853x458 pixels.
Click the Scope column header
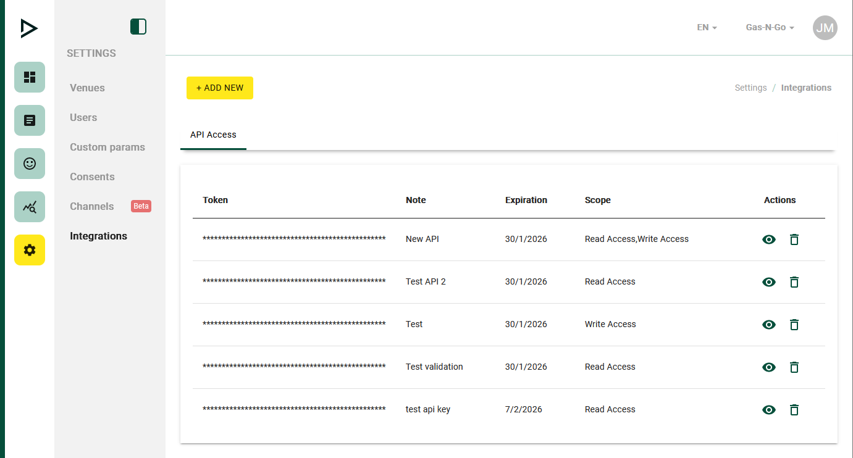coord(598,200)
